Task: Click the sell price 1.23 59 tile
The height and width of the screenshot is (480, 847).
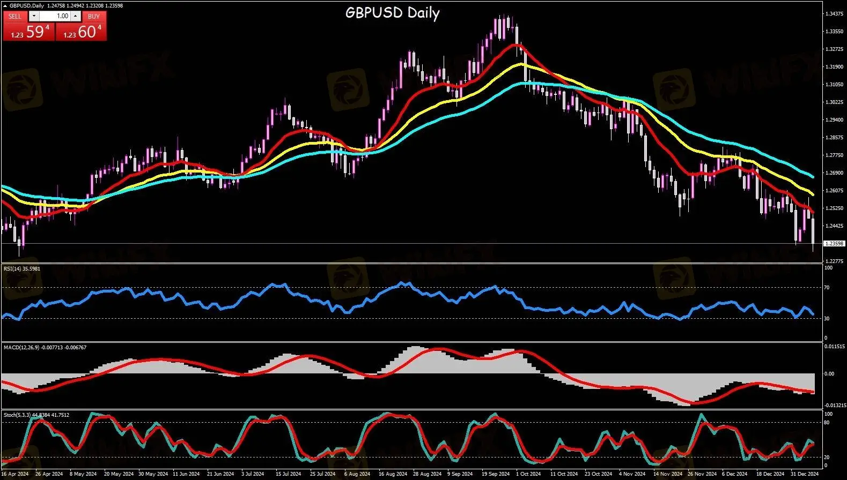Action: tap(29, 32)
